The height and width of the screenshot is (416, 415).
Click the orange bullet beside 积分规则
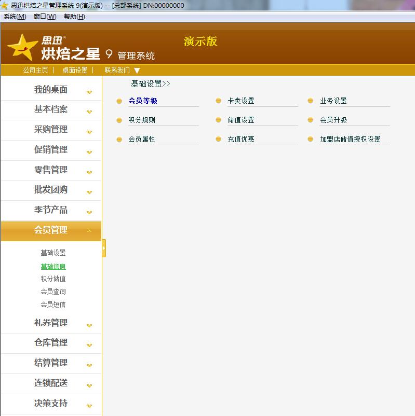tap(119, 120)
